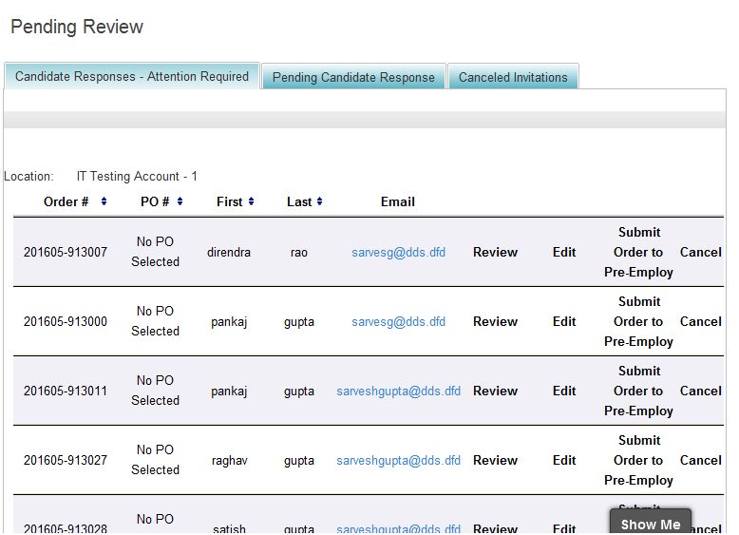Select order number 201605-913011
This screenshot has width=739, height=535.
pos(66,391)
